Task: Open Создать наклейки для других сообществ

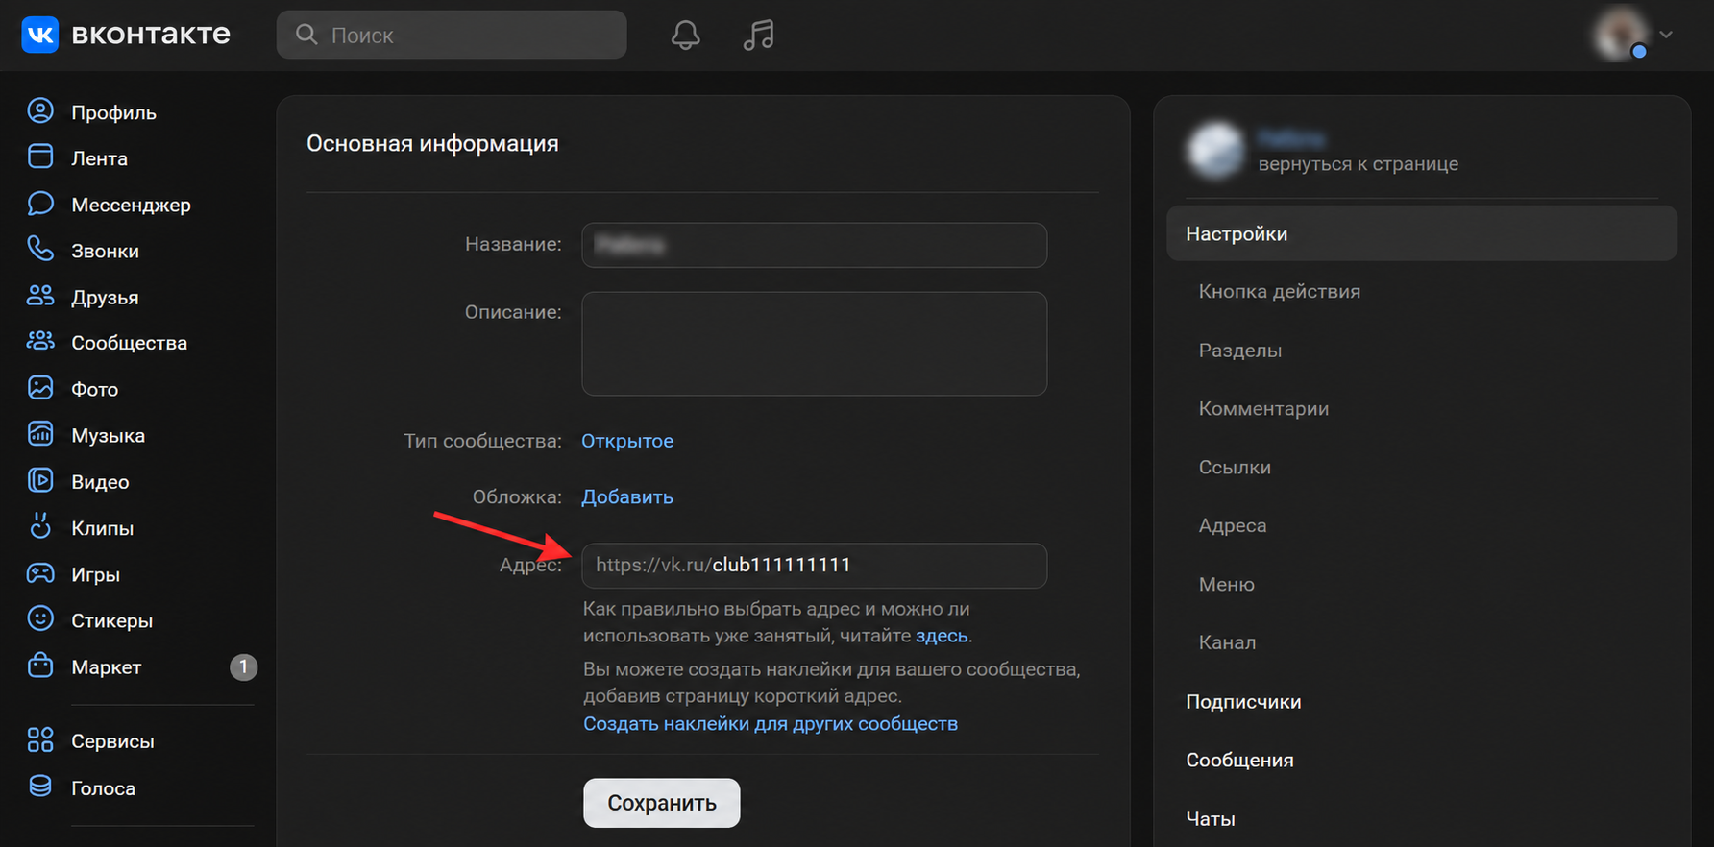Action: coord(771,723)
